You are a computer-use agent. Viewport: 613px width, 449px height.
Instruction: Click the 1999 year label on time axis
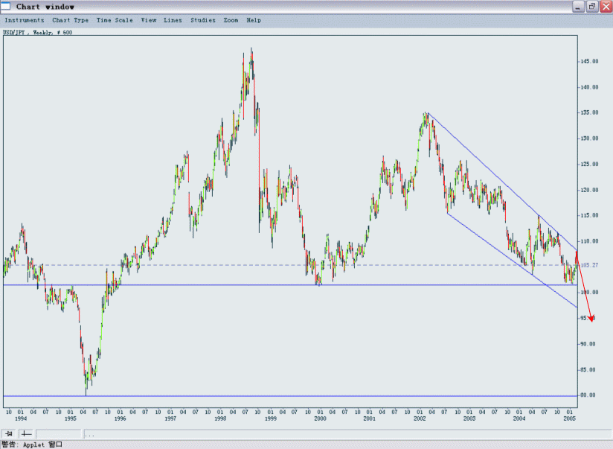(x=271, y=419)
